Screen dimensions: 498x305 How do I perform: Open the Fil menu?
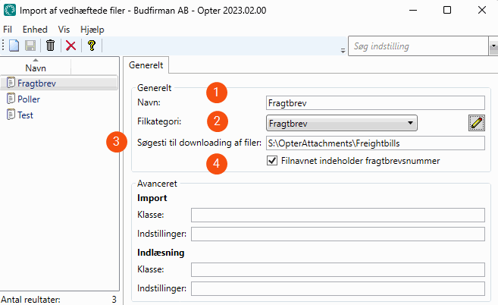(x=8, y=29)
